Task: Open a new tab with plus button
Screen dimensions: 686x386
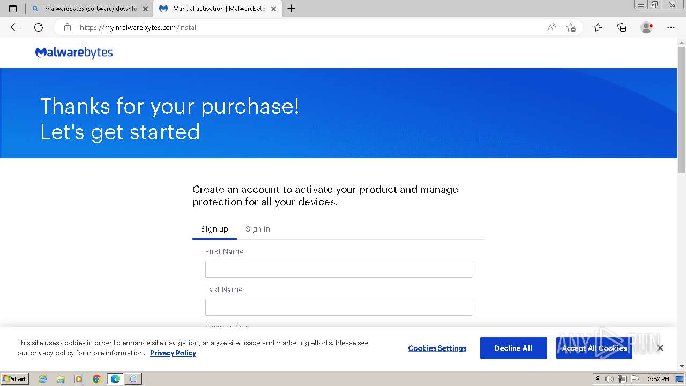Action: pos(291,9)
